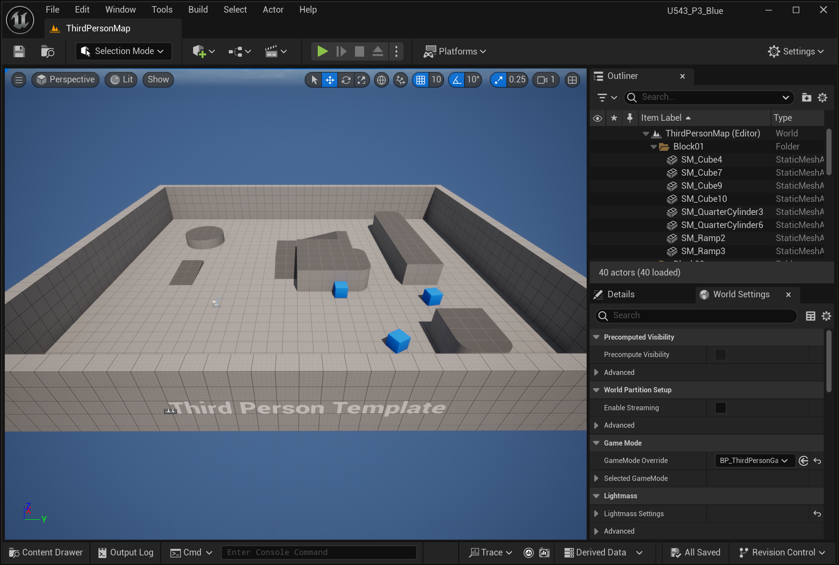Activate the Scale gizmo tool

point(362,80)
